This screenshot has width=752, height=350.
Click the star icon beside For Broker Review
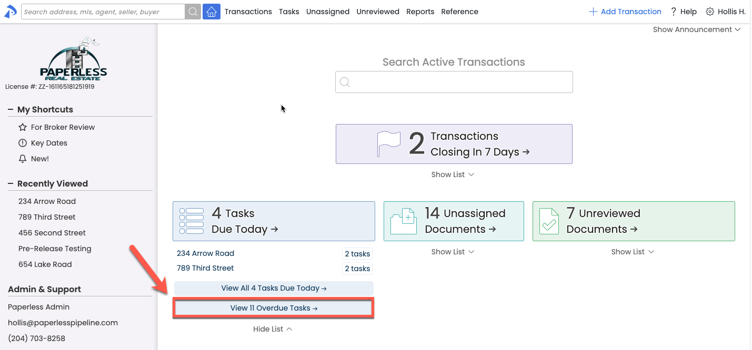(x=23, y=127)
